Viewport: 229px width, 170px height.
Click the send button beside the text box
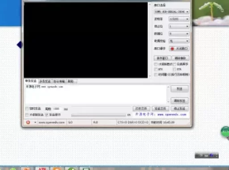point(179,89)
